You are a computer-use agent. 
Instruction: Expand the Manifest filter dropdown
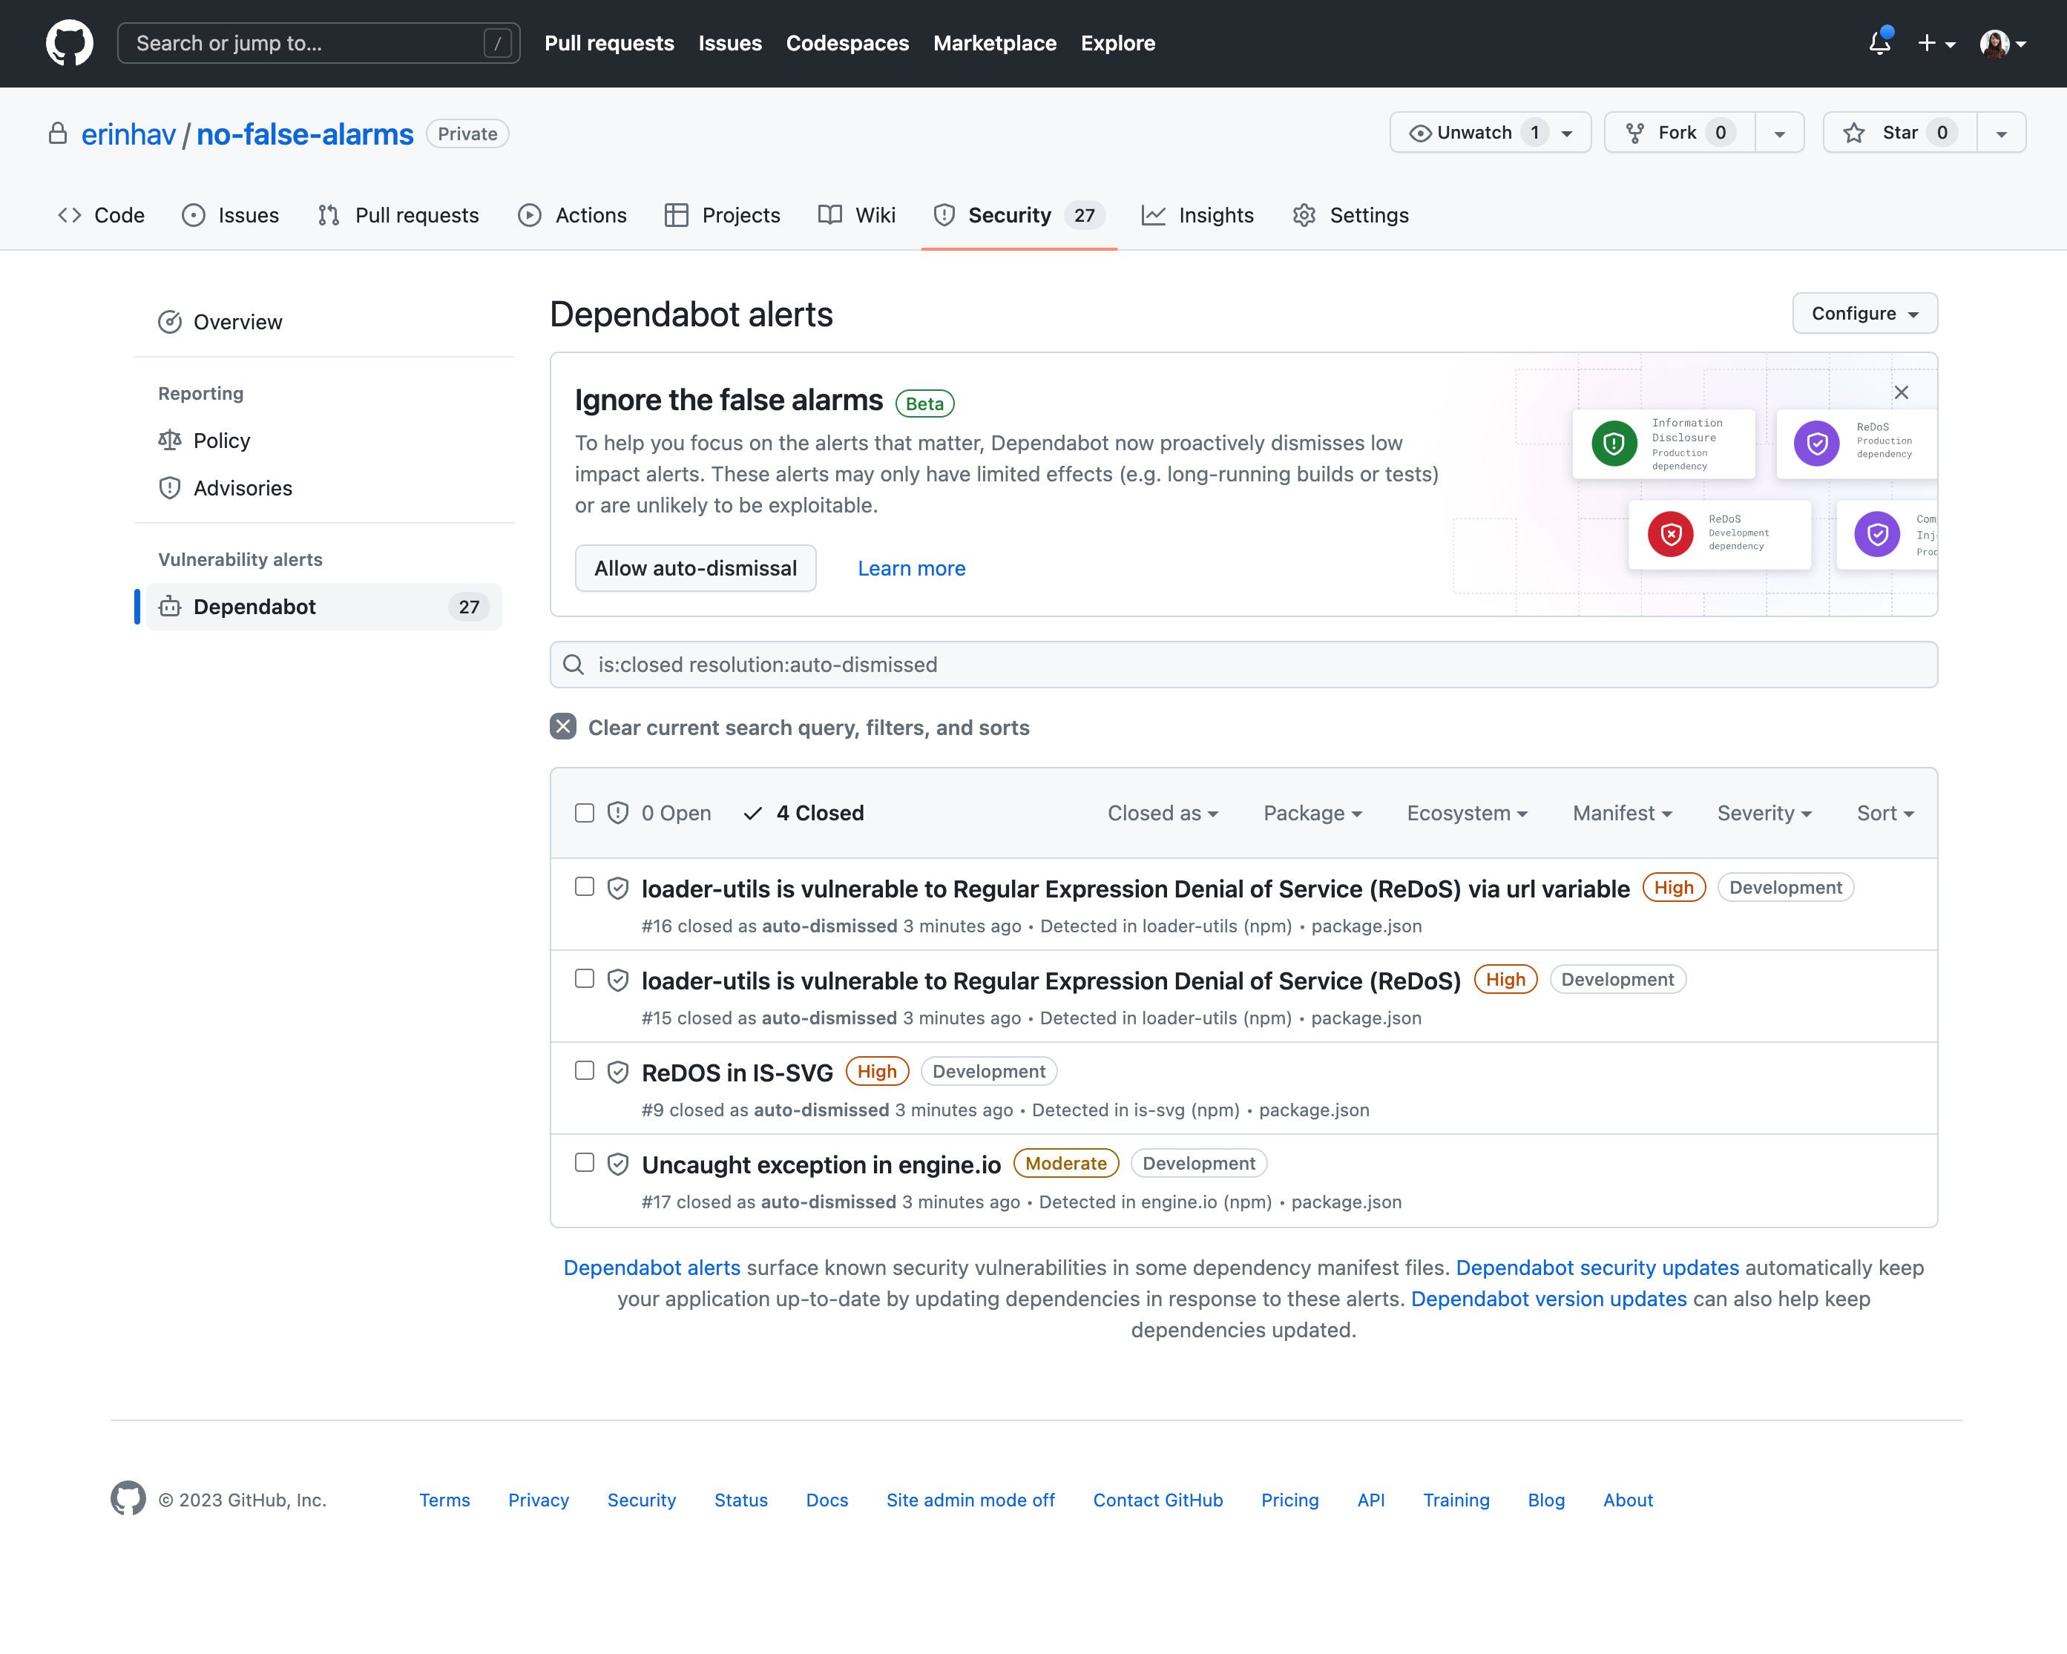click(1622, 813)
